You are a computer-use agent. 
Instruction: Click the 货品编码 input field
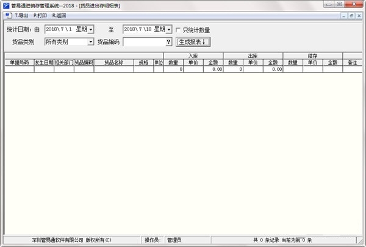coord(145,42)
